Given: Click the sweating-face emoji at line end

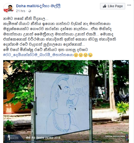Looking at the screenshot, I should (90, 55).
